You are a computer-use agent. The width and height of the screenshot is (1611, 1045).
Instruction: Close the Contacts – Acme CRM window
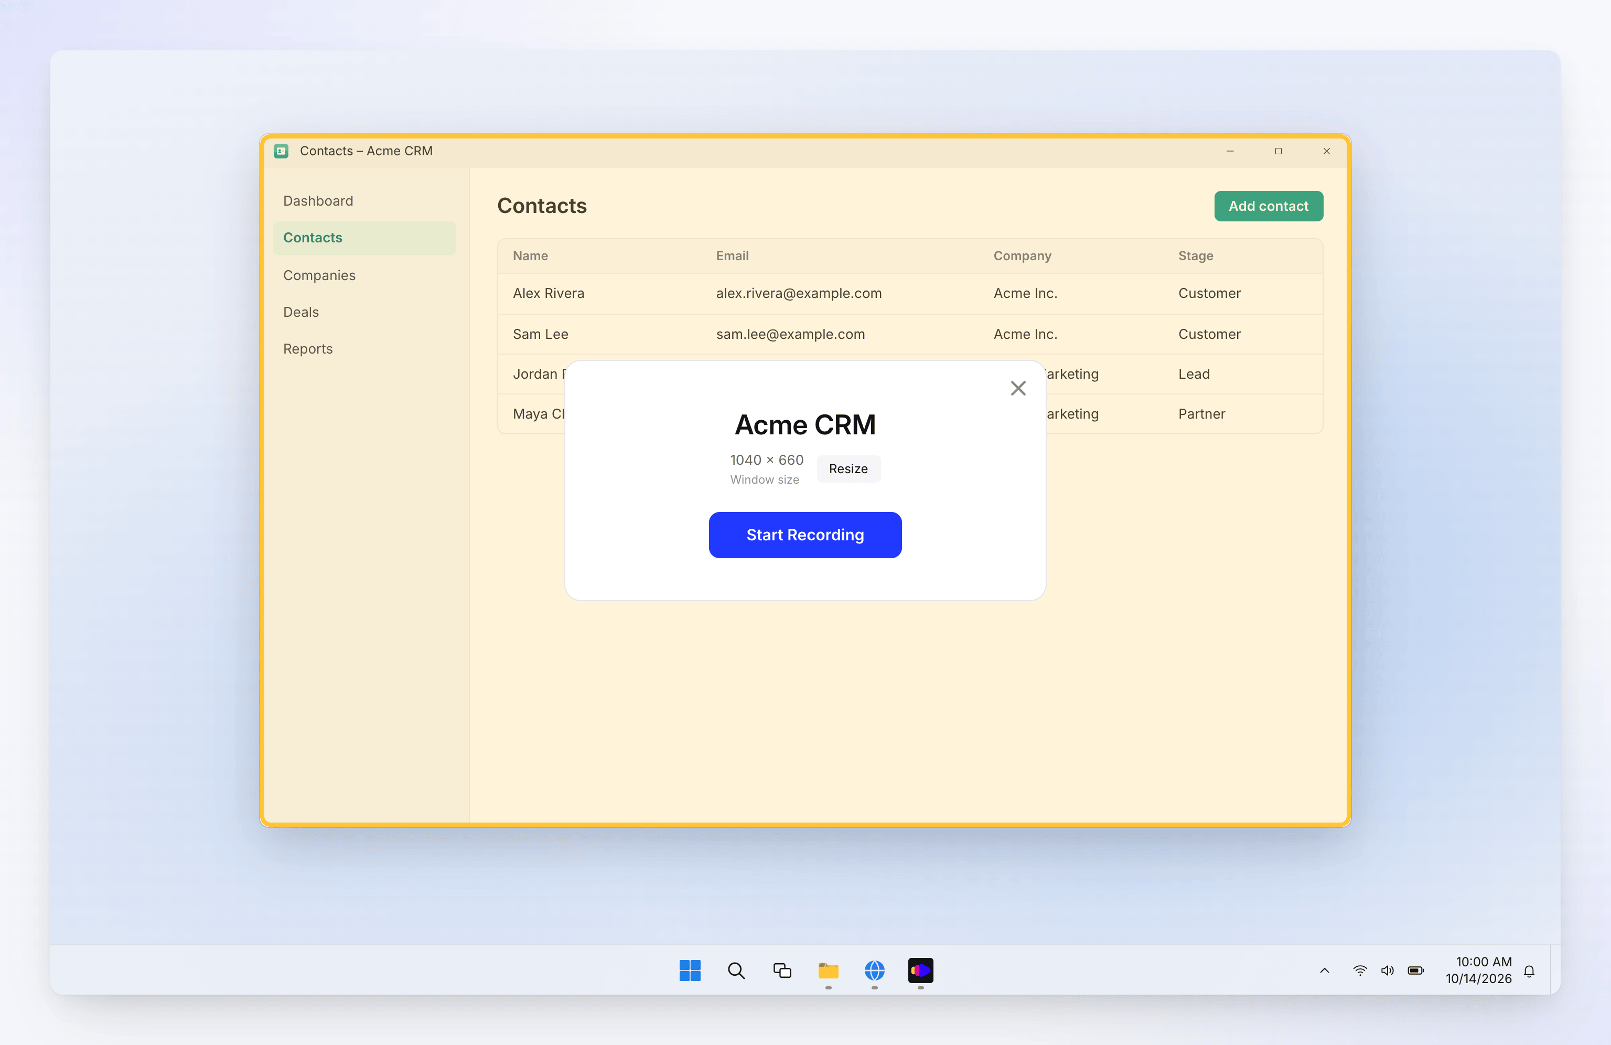[x=1326, y=151]
